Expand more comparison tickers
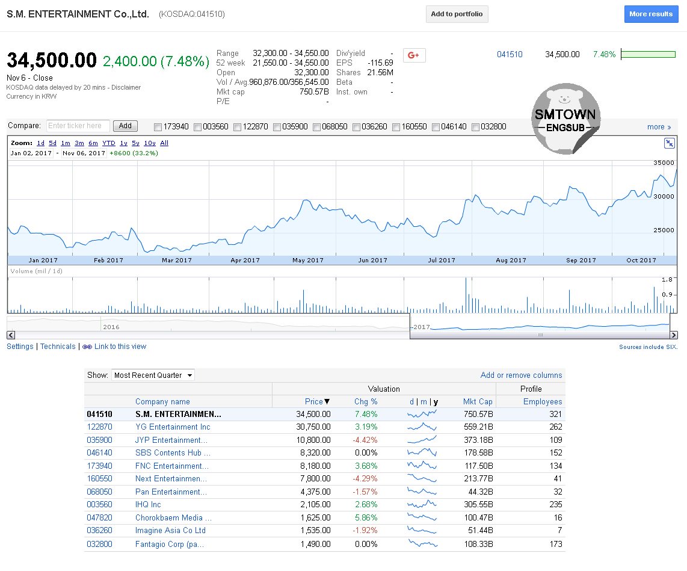 [x=659, y=127]
